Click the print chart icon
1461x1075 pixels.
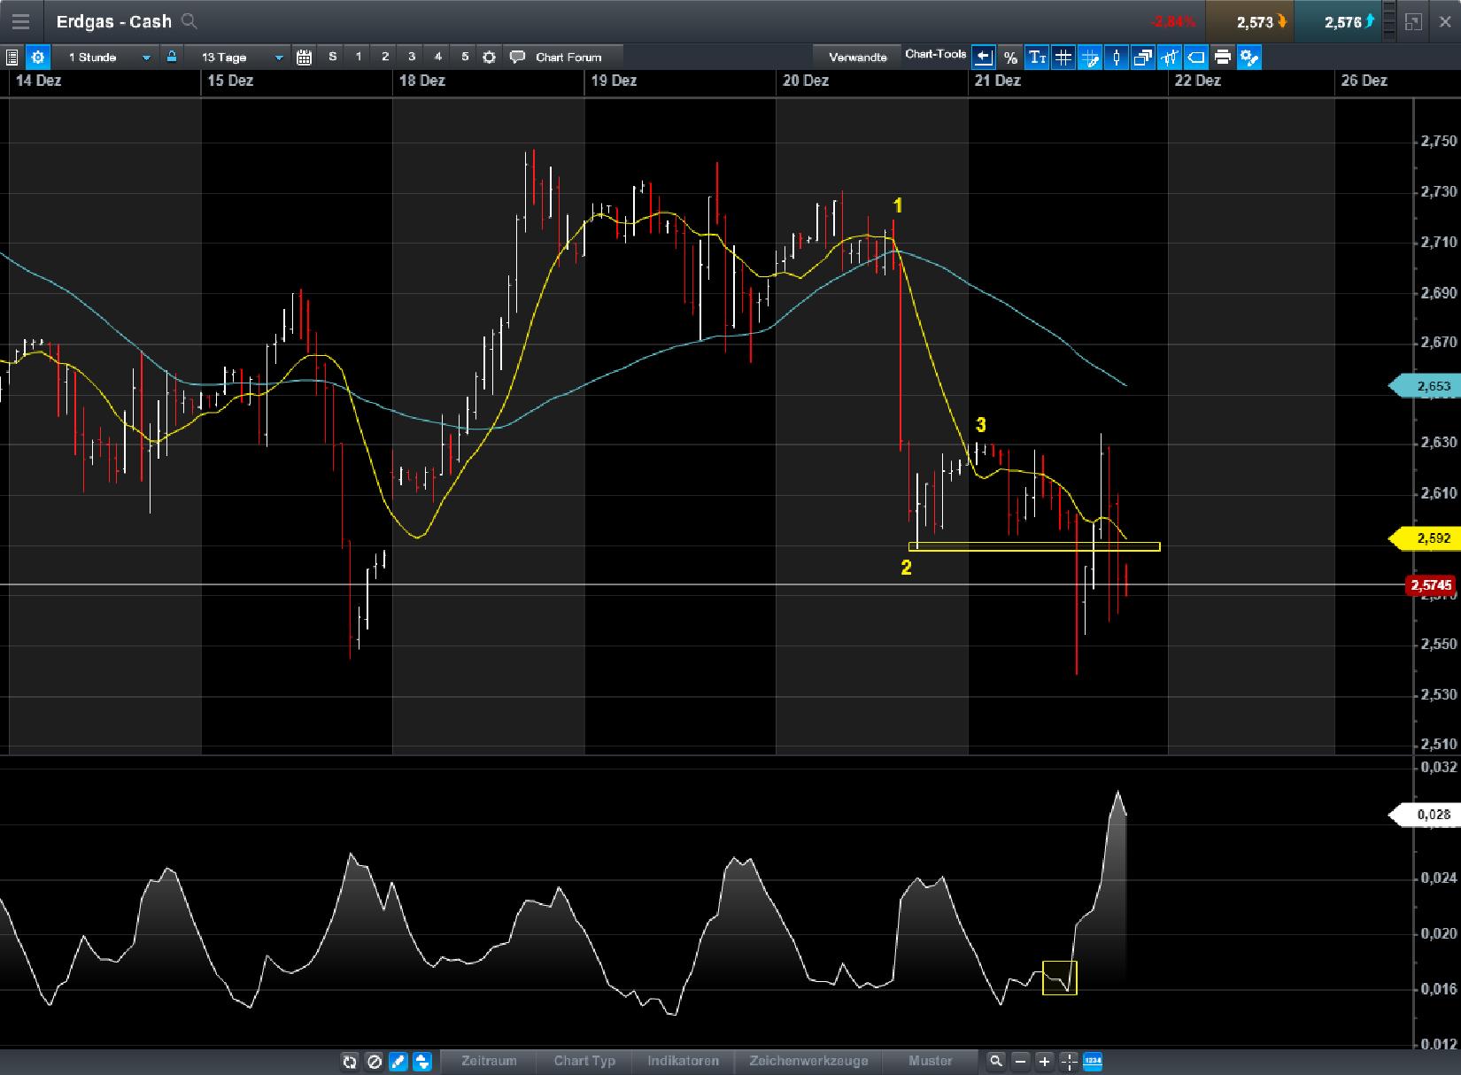[x=1222, y=57]
